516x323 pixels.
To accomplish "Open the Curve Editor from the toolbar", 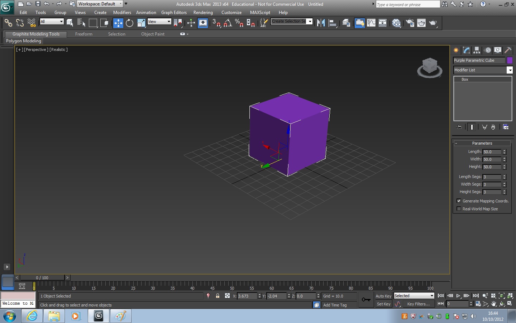I will coord(371,23).
